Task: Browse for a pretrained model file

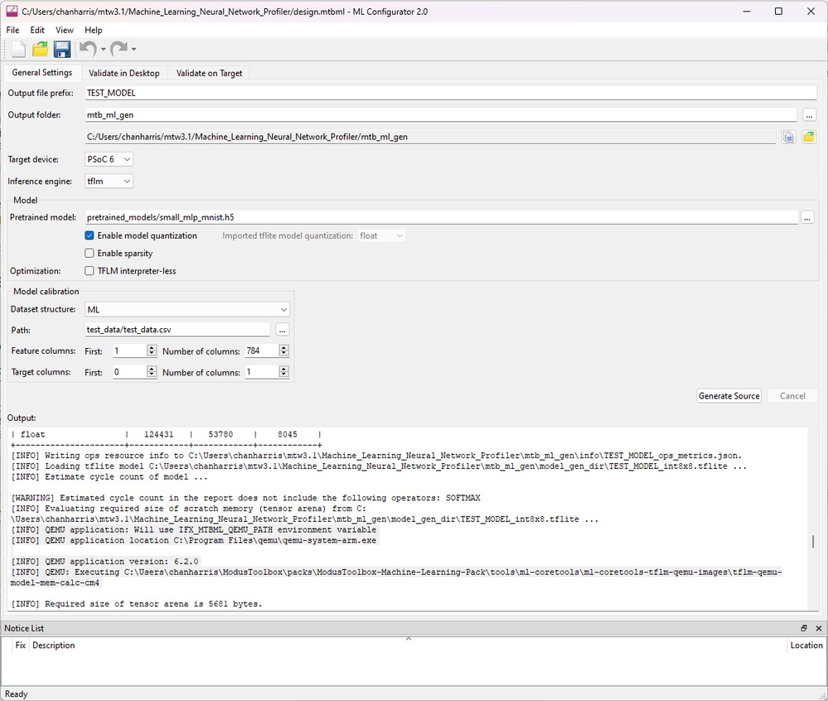Action: (807, 217)
